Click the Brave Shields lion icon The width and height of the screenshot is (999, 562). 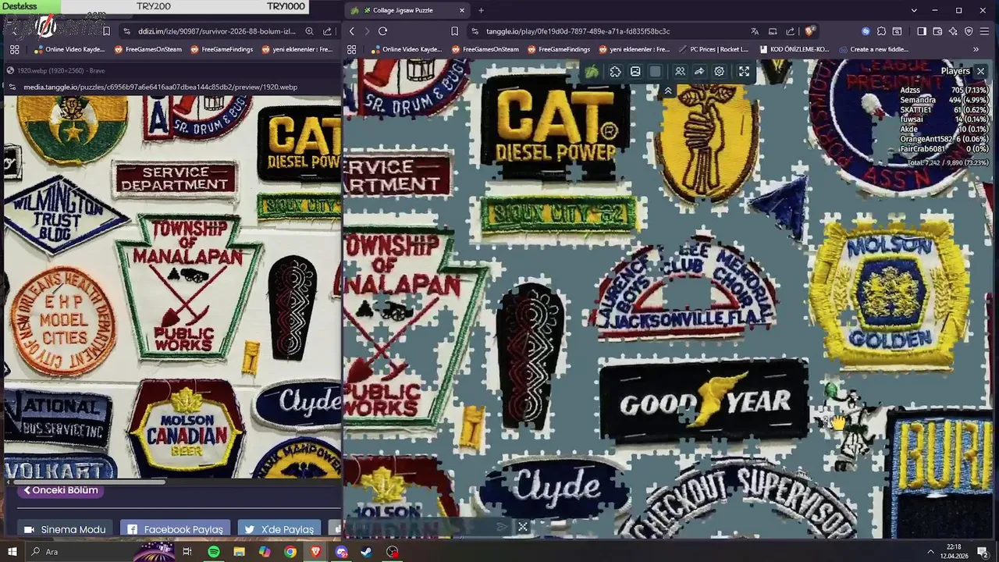810,31
